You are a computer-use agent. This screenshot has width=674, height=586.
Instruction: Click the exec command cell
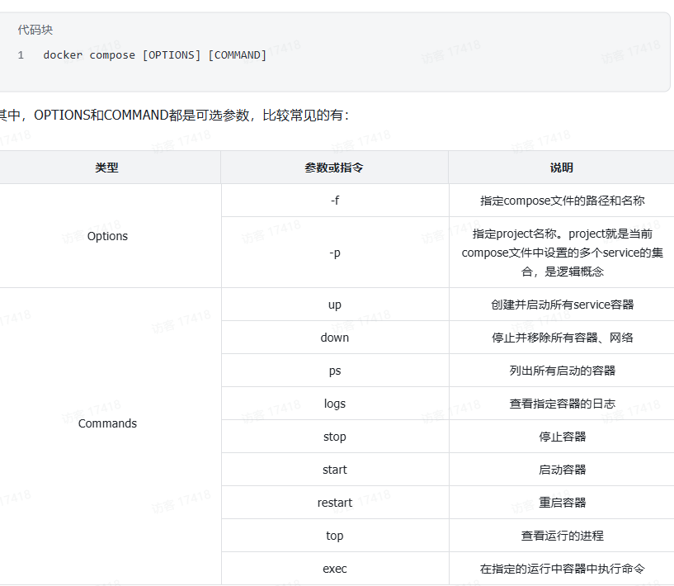click(334, 568)
